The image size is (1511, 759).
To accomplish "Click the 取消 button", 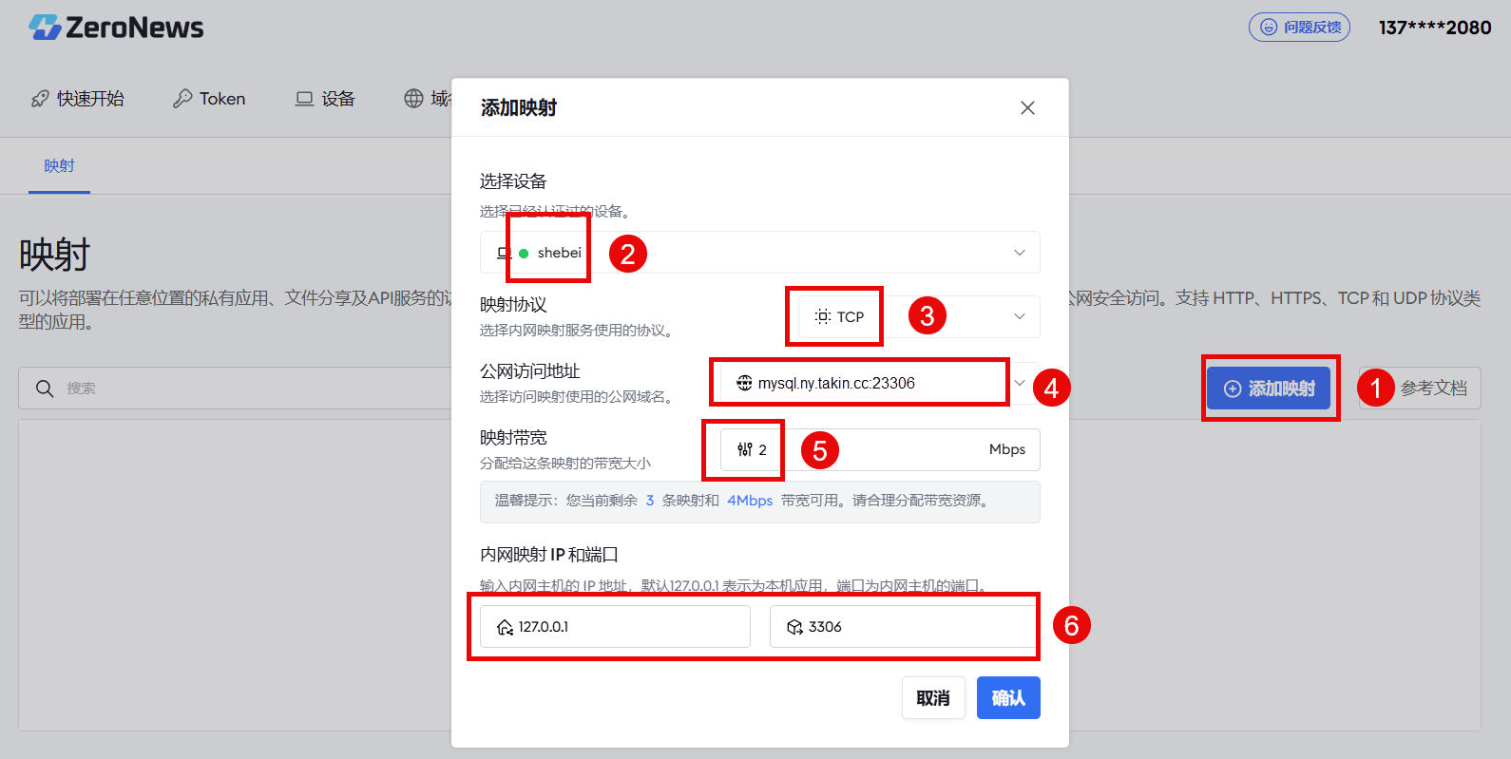I will (x=933, y=698).
